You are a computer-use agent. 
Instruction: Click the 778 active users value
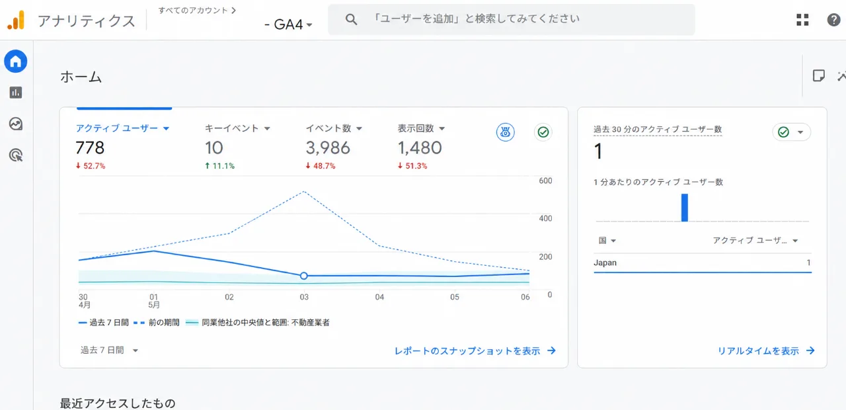click(x=90, y=147)
